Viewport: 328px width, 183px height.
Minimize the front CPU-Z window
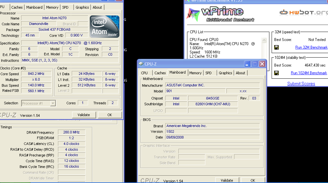click(x=247, y=64)
